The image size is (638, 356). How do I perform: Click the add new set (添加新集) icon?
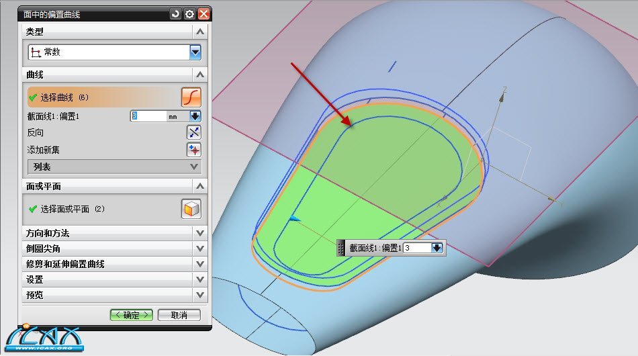193,150
